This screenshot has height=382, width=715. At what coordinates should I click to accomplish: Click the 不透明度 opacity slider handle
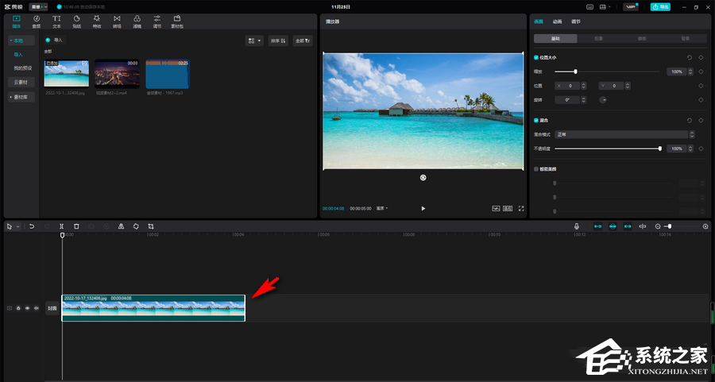[x=659, y=149]
